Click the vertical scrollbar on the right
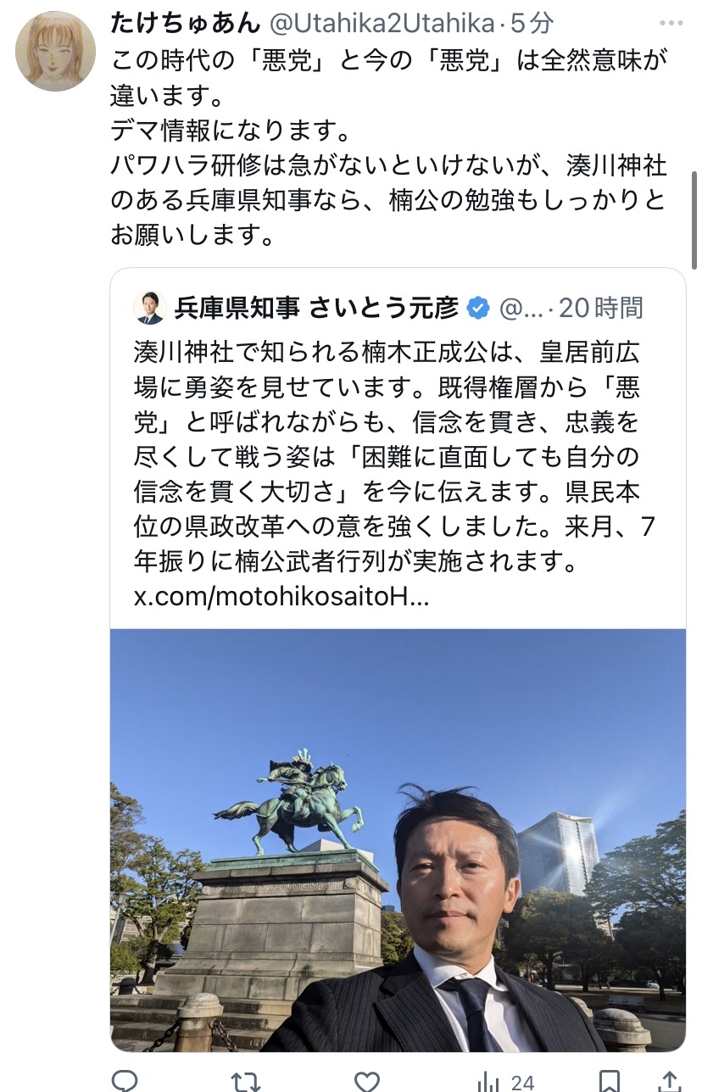Screen dimensions: 702x1092 [696, 220]
